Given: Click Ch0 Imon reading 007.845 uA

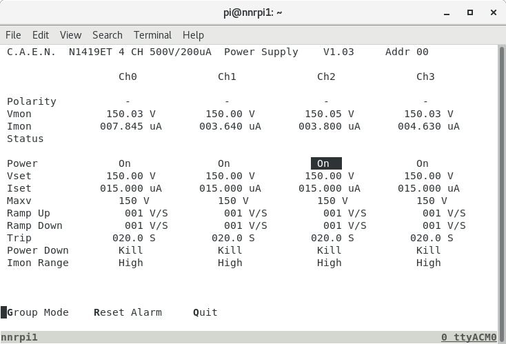Looking at the screenshot, I should click(x=131, y=126).
